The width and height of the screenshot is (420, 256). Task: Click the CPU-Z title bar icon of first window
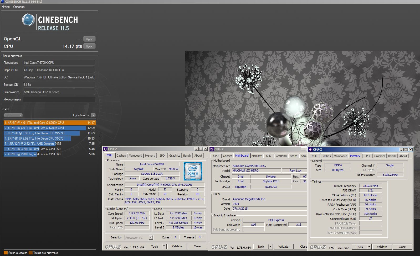coord(105,149)
